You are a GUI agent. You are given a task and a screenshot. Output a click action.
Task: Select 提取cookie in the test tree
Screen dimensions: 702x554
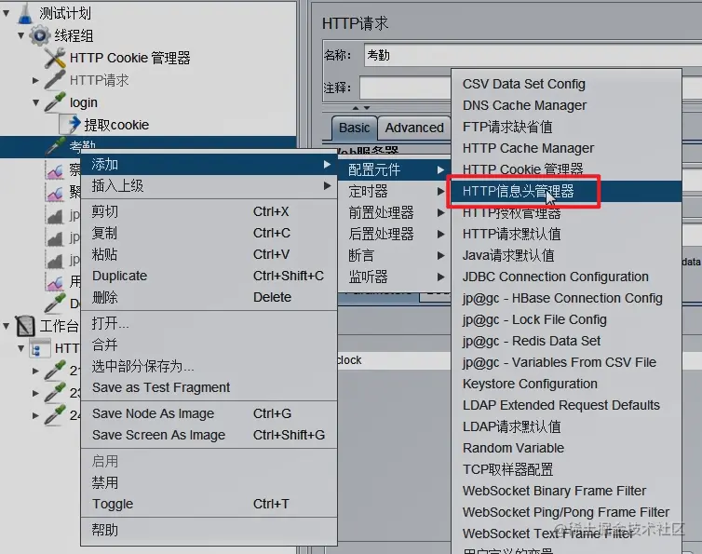116,125
